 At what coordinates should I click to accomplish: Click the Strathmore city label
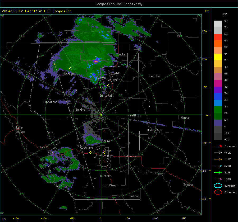[x=129, y=156]
